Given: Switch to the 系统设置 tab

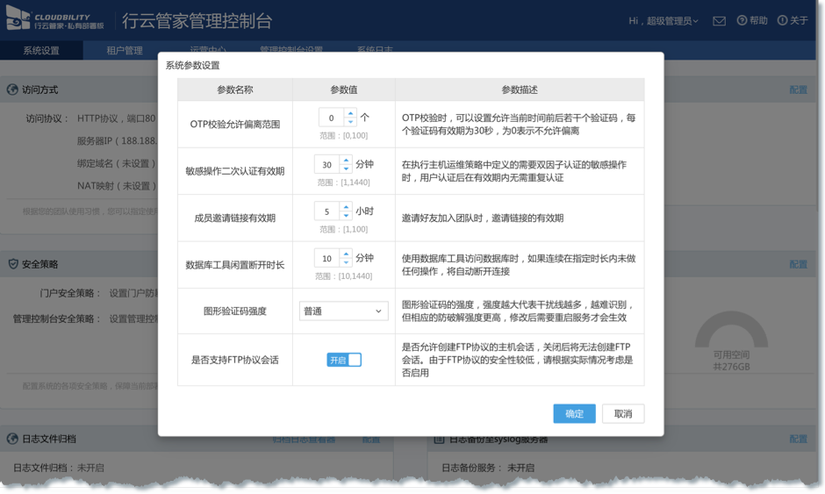Looking at the screenshot, I should click(41, 51).
